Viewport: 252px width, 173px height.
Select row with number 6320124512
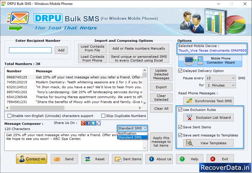[74, 87]
